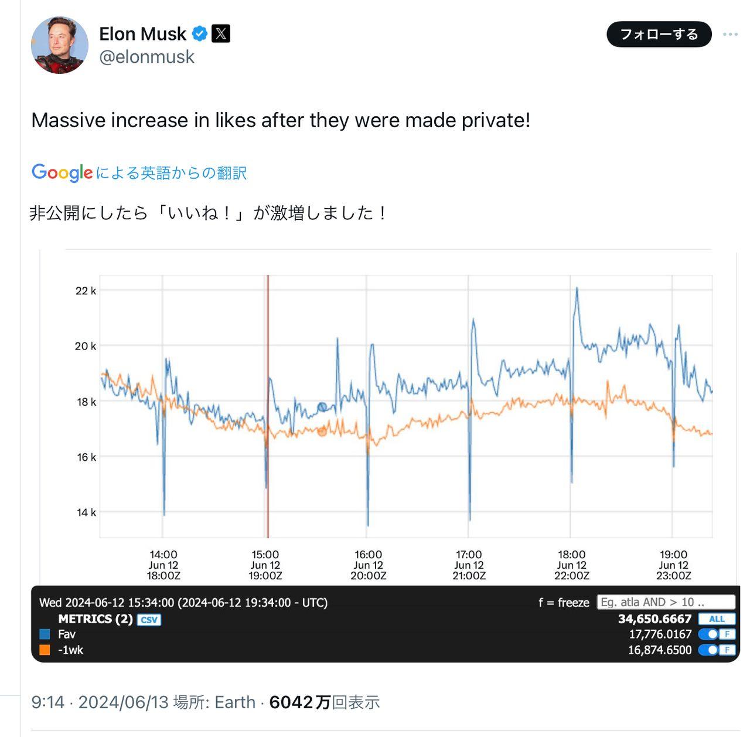This screenshot has width=750, height=737.
Task: Click the CSV export icon in the metrics panel
Action: (x=149, y=619)
